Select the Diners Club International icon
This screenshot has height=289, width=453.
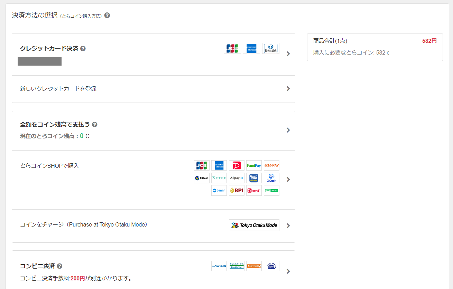point(271,48)
